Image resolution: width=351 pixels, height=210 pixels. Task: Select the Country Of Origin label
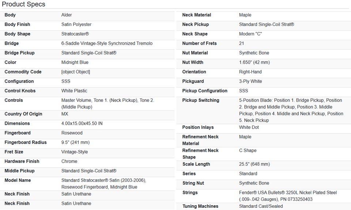pyautogui.click(x=23, y=114)
